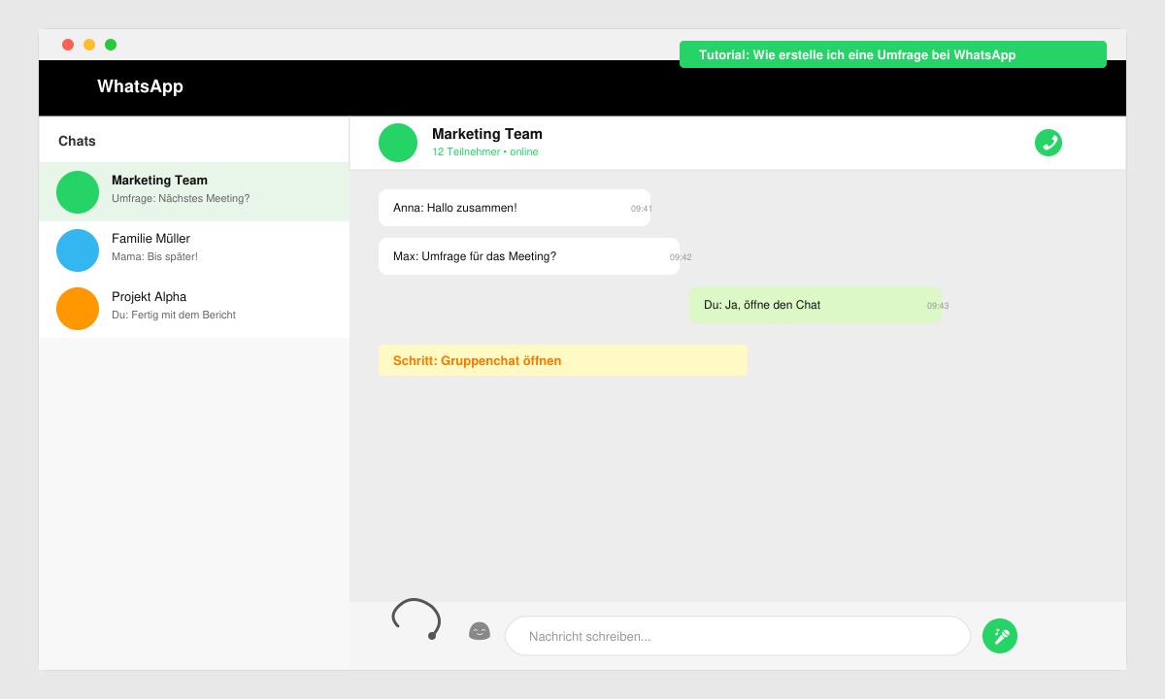The image size is (1165, 699).
Task: Open the emoji picker smiley icon
Action: click(x=480, y=631)
